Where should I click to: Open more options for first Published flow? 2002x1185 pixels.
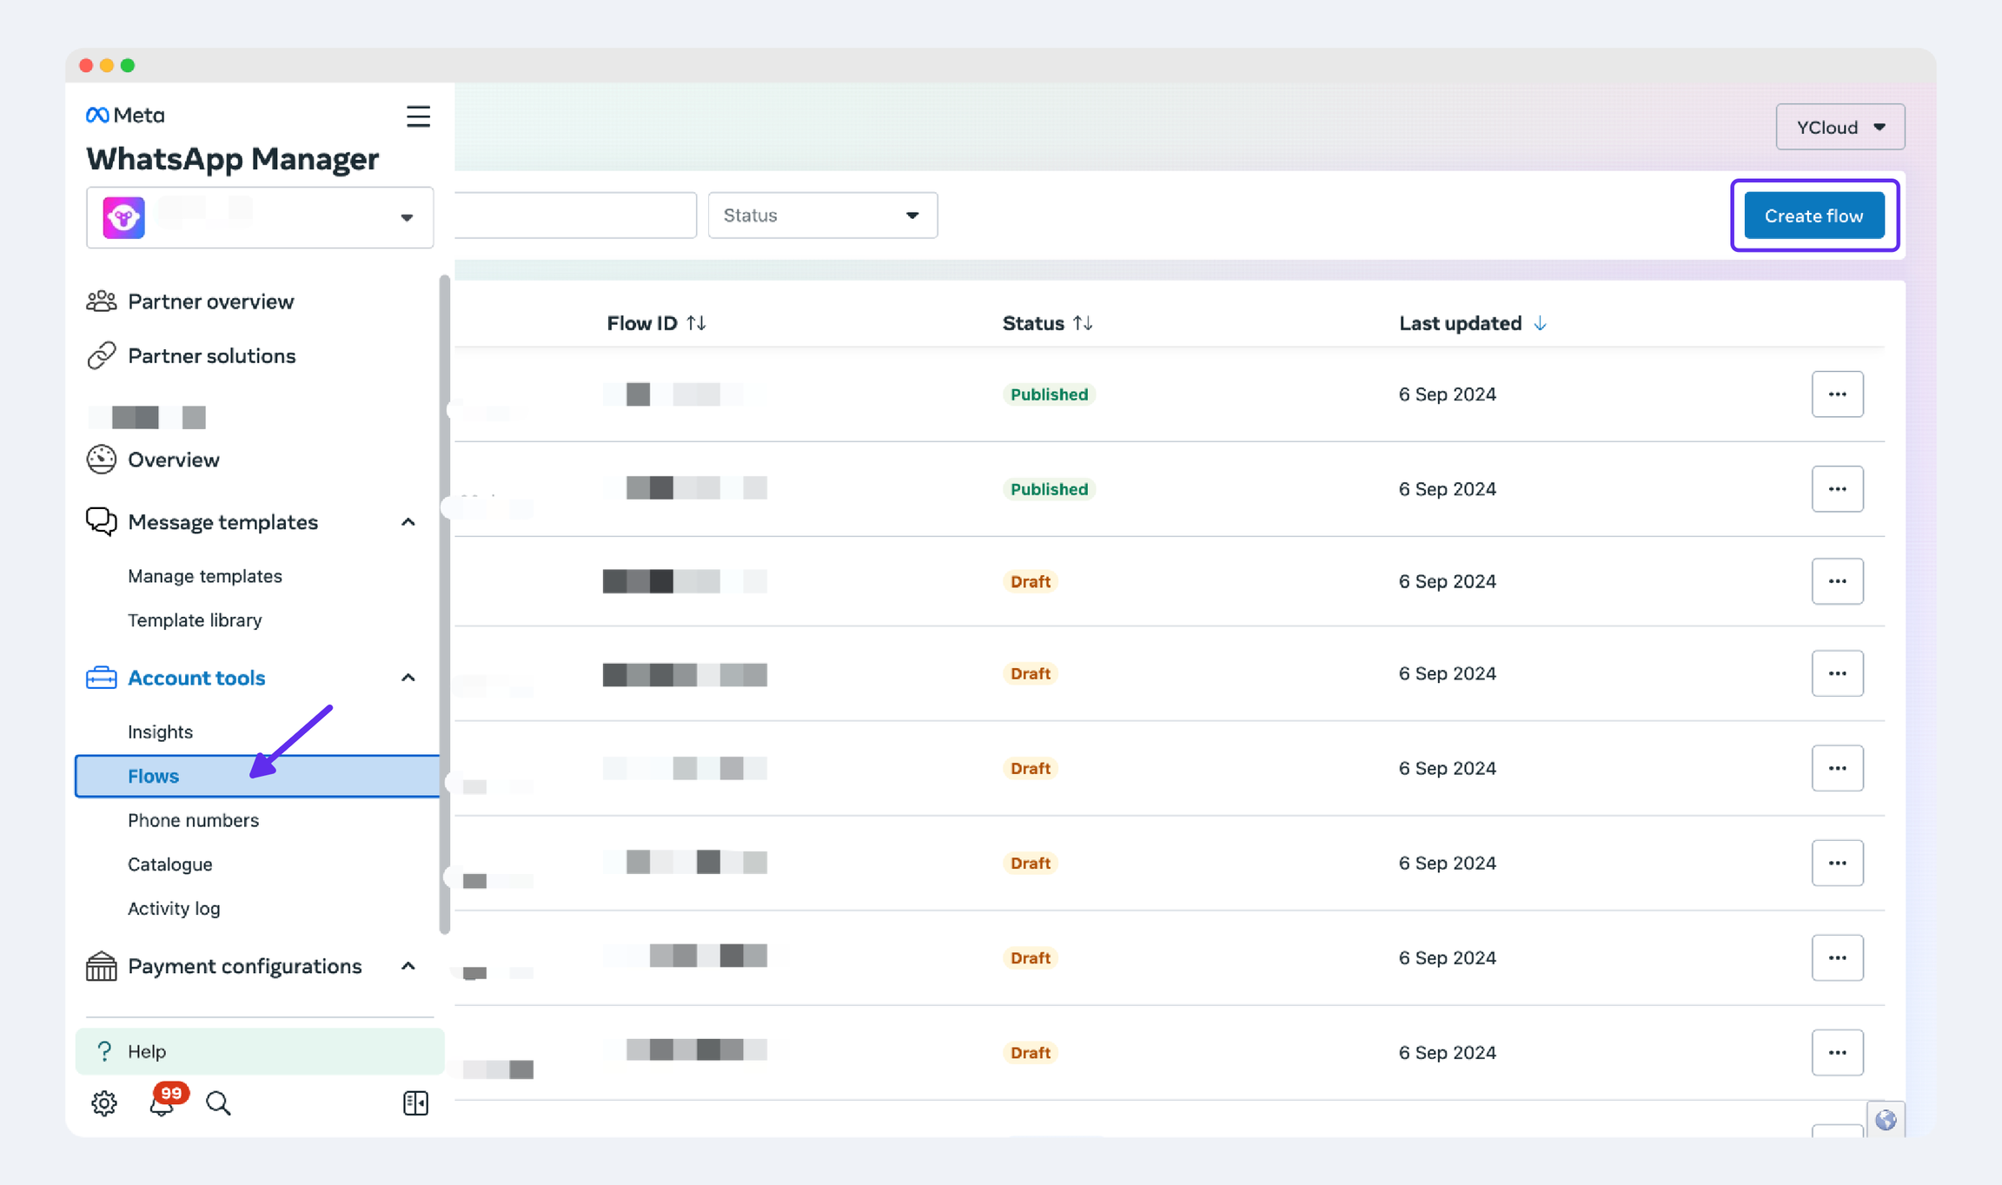pyautogui.click(x=1837, y=394)
